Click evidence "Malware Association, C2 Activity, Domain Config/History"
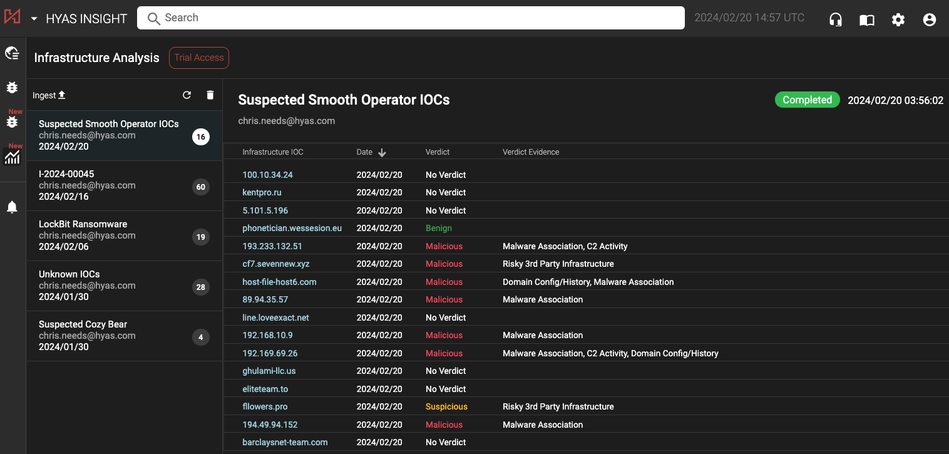 point(610,353)
